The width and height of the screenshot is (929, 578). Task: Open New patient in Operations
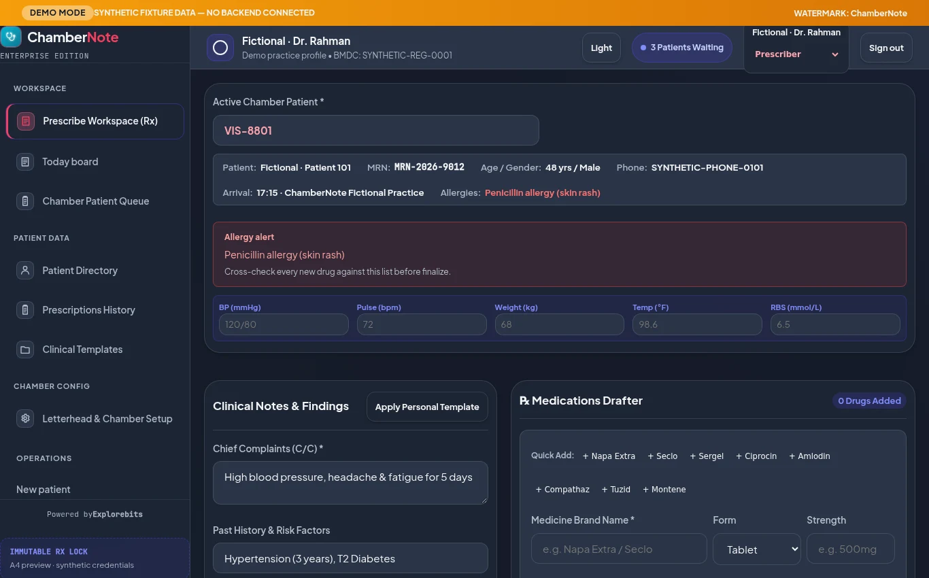44,490
